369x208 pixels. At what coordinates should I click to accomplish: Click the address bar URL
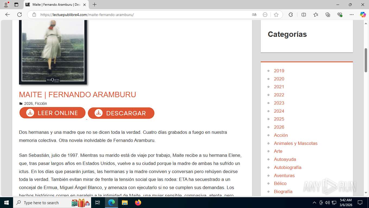(x=87, y=15)
